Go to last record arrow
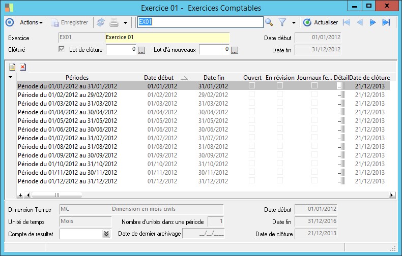The image size is (402, 256). (x=386, y=22)
